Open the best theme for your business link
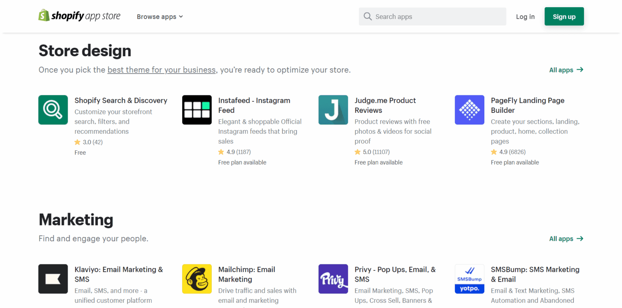This screenshot has height=308, width=622. [161, 70]
